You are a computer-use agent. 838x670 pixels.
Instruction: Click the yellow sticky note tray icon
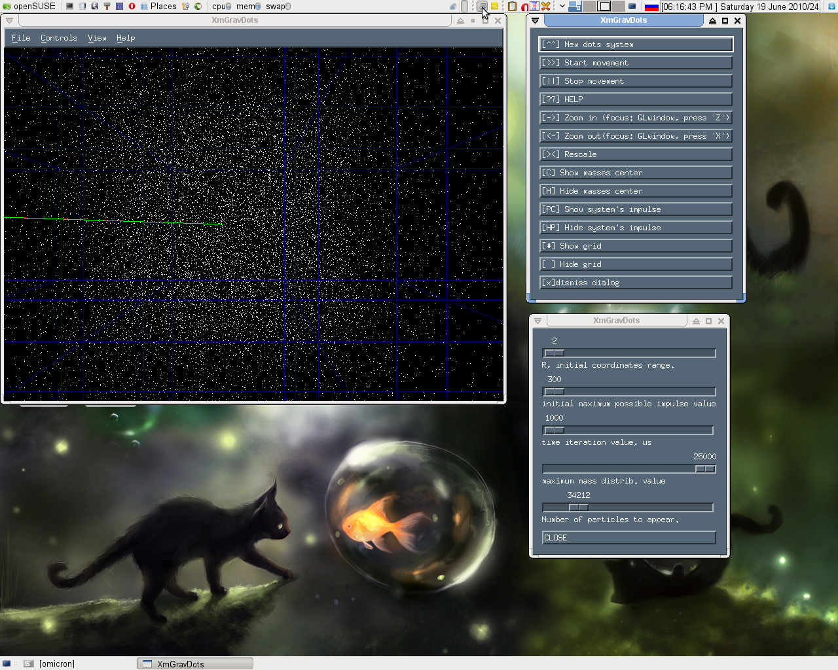click(495, 7)
